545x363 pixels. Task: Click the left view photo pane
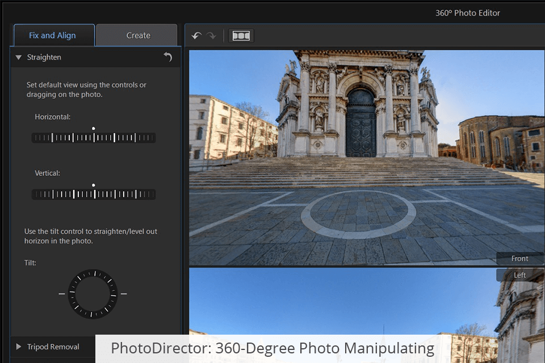(x=341, y=301)
